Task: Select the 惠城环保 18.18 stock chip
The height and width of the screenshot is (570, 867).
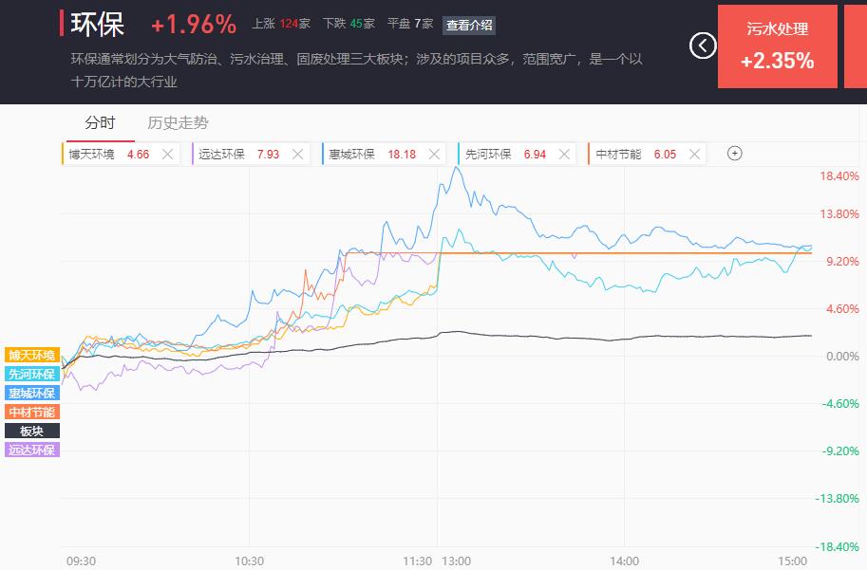Action: click(x=382, y=154)
